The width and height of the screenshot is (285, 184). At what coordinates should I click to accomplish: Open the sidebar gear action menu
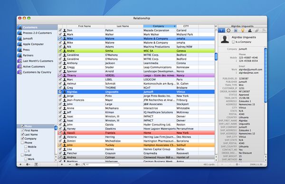[x=28, y=165]
